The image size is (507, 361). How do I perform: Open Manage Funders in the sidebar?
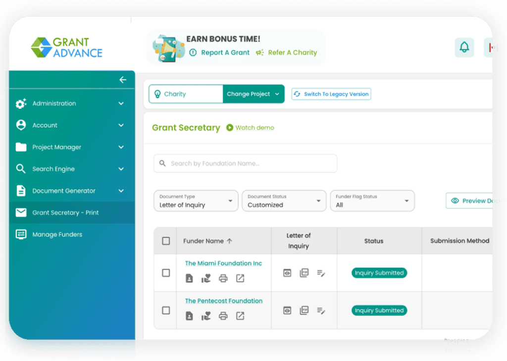72,235
